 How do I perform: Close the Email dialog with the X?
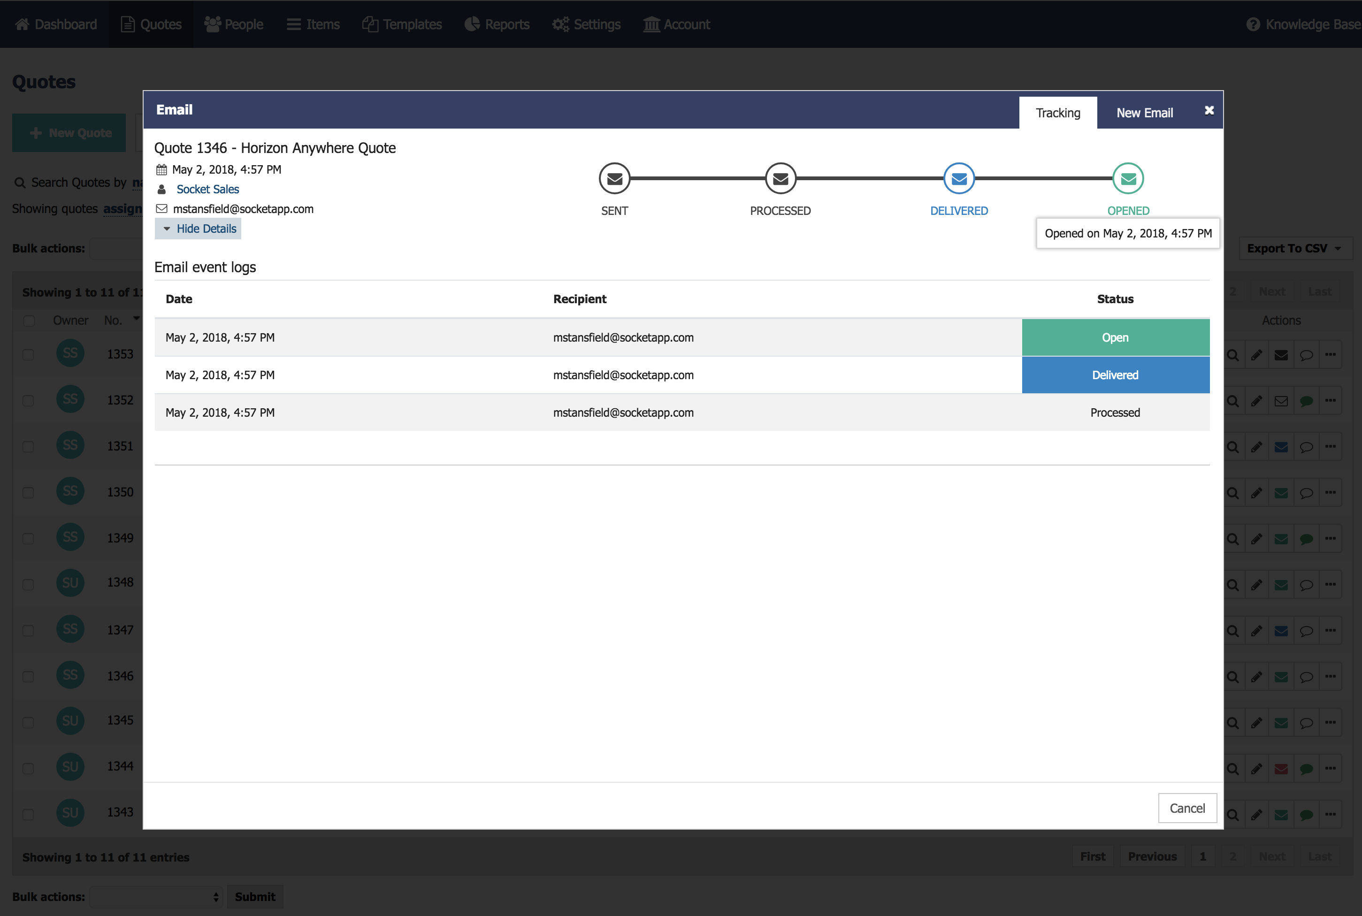1209,110
